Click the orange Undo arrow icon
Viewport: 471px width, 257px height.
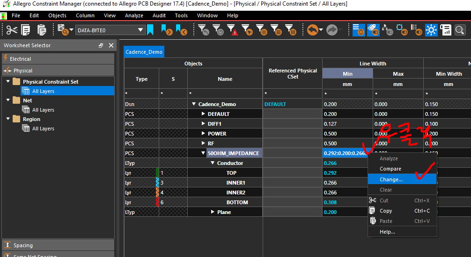point(312,30)
